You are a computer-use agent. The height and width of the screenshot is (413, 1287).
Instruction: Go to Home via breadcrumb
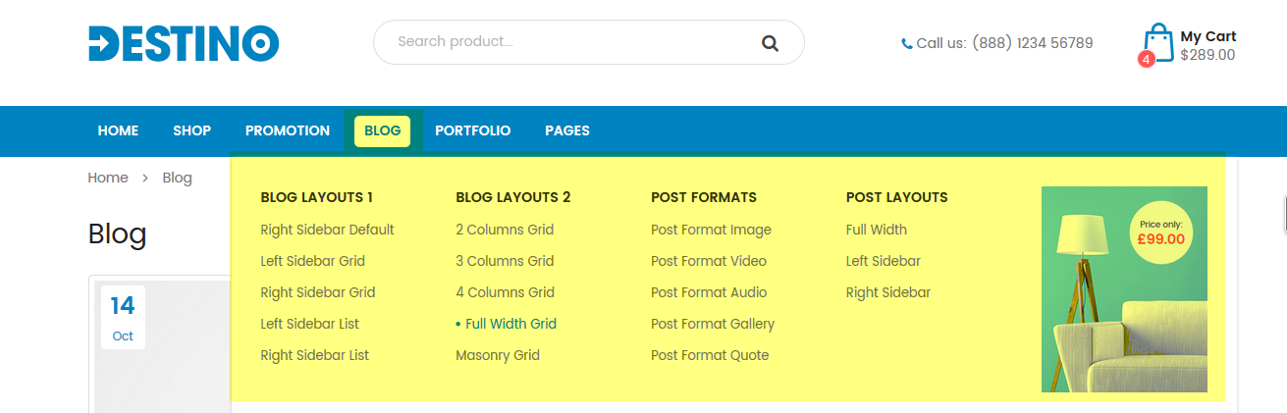pyautogui.click(x=108, y=178)
